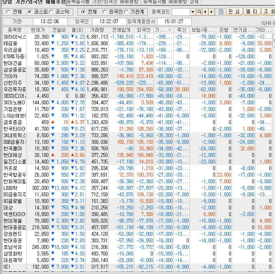Sort by the 현재가 column header
This screenshot has height=274, width=275.
(38, 30)
